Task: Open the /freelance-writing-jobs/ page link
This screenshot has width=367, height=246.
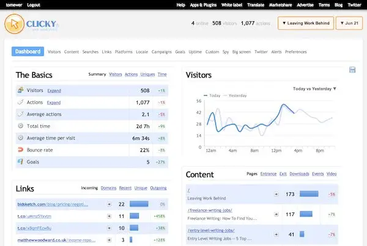Action: 210,210
